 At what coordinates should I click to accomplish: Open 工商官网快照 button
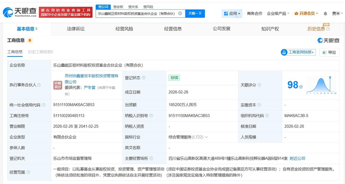pos(298,52)
